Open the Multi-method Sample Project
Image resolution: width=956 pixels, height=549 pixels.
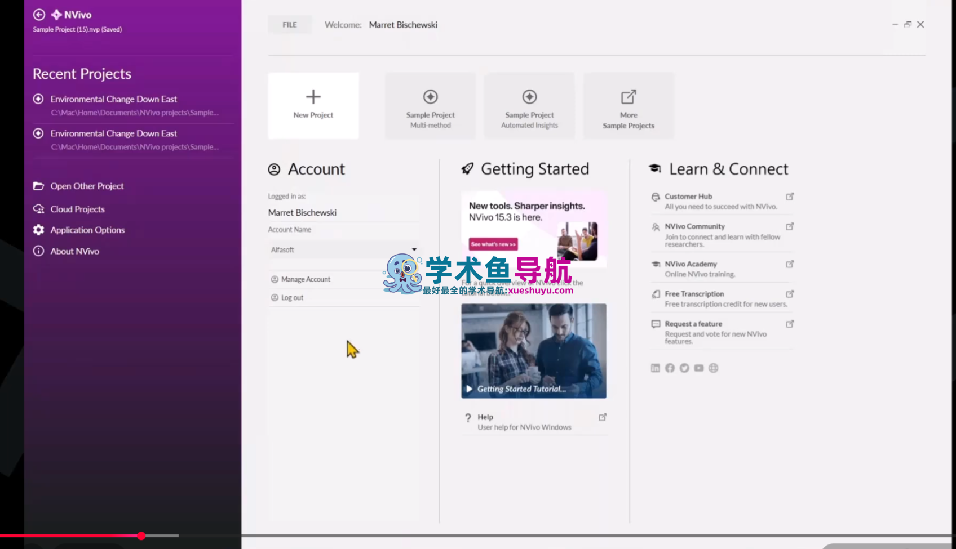430,105
